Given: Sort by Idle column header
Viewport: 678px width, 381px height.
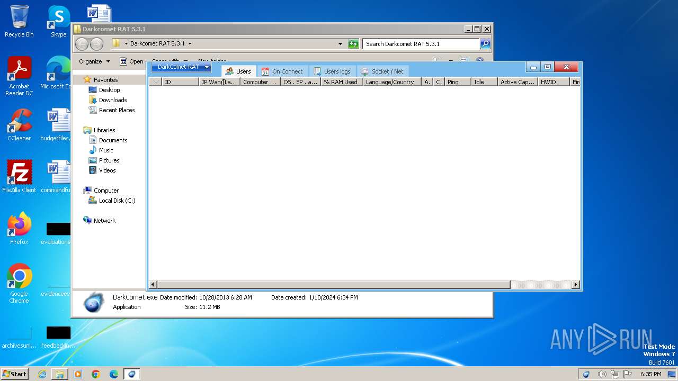Looking at the screenshot, I should (x=484, y=82).
